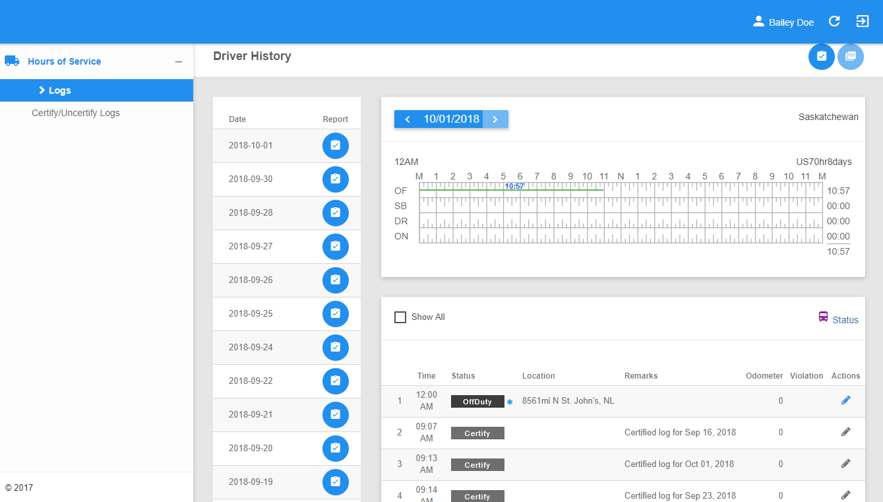This screenshot has height=502, width=883.
Task: Edit the OffDuty 12:00 AM entry
Action: [x=846, y=400]
